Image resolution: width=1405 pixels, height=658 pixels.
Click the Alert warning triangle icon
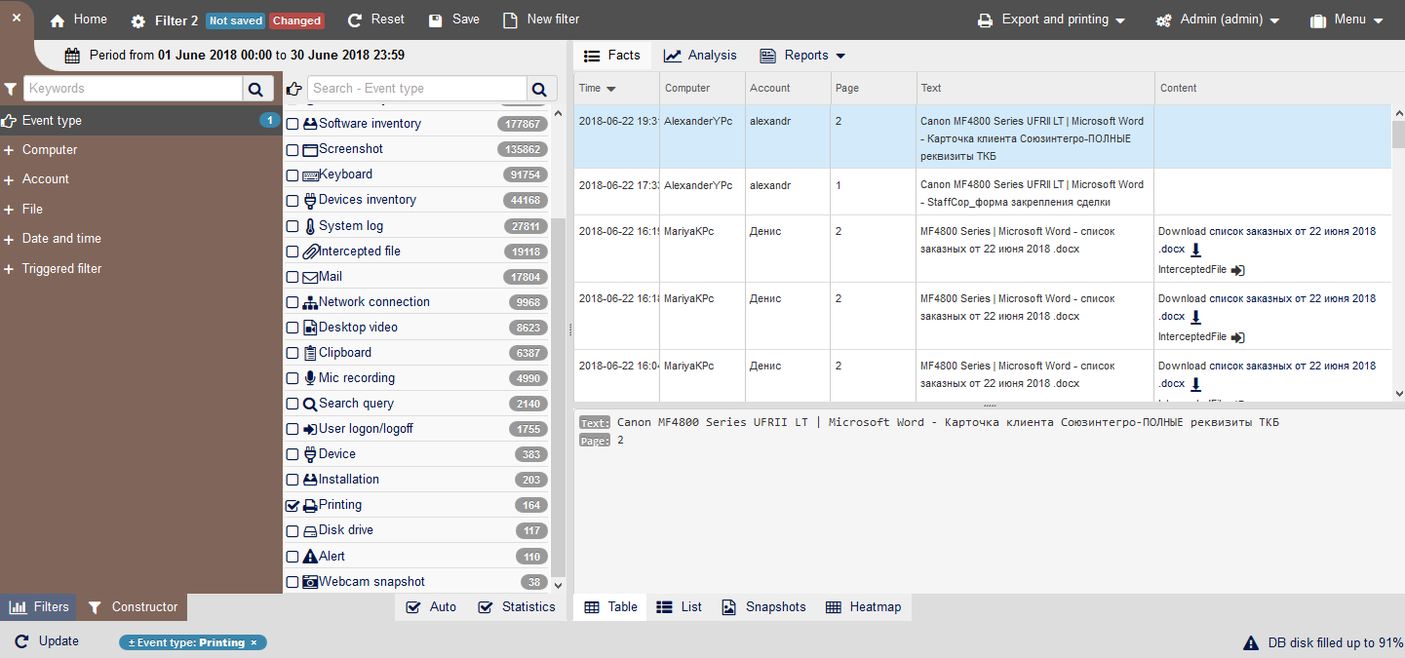coord(310,557)
